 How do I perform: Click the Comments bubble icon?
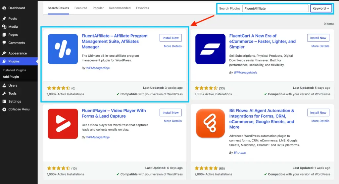4,43
